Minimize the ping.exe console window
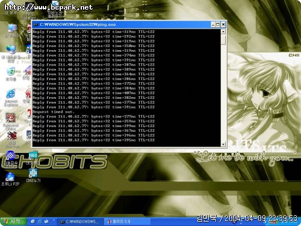301x226 pixels. 213,25
